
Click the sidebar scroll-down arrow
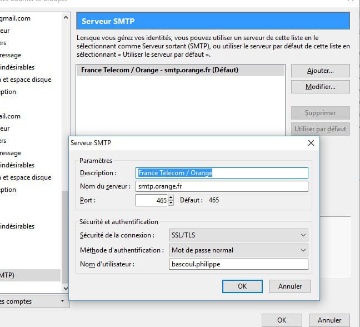click(66, 288)
